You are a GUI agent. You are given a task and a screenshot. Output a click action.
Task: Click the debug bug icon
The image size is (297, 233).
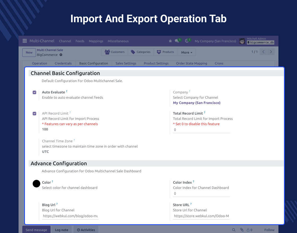170,41
